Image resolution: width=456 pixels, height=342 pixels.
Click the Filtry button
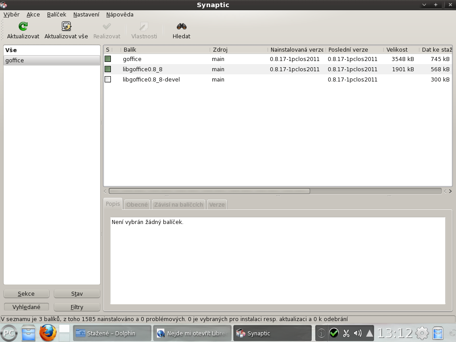[x=77, y=307]
